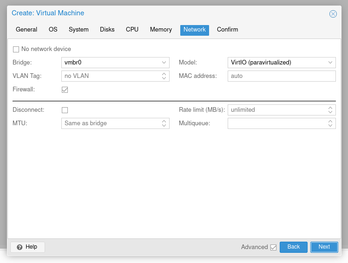Jump to the Confirm tab
348x263 pixels.
point(228,30)
